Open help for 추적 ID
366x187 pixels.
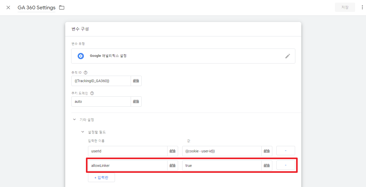click(x=86, y=73)
